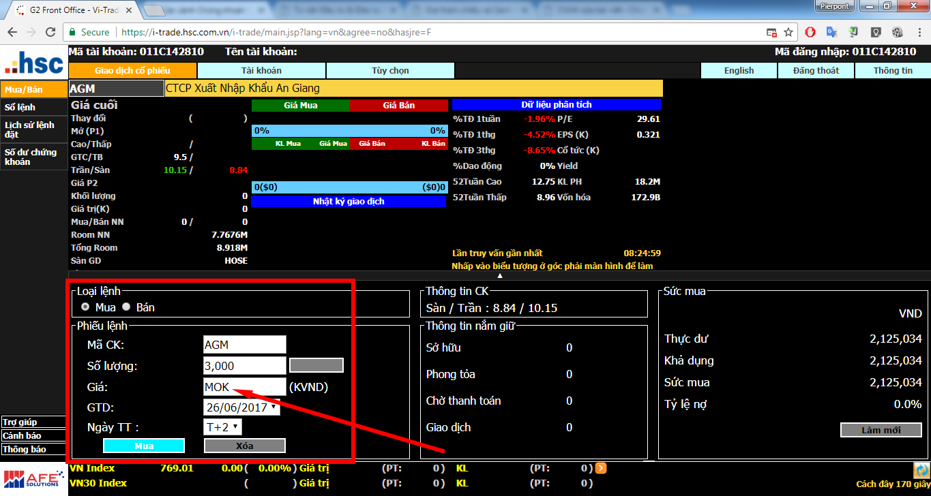Close the G2 Front Office tab
This screenshot has height=496, width=931.
point(130,10)
